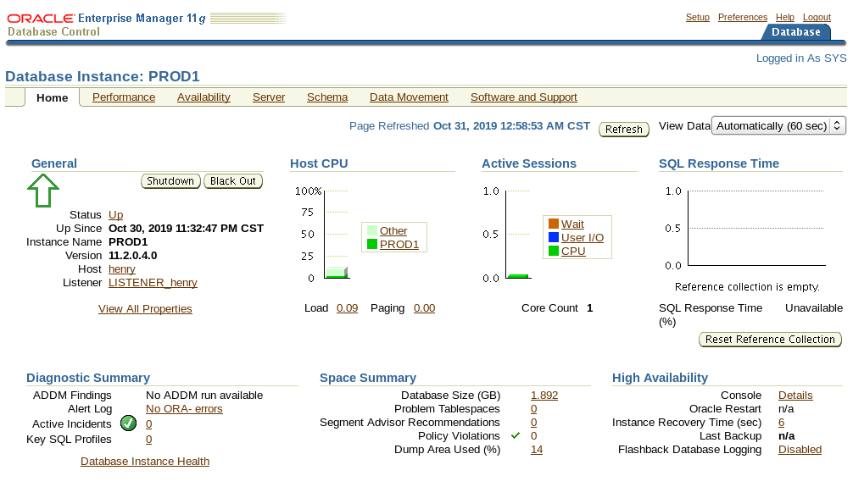Open the Preferences link
This screenshot has height=487, width=853.
[743, 17]
